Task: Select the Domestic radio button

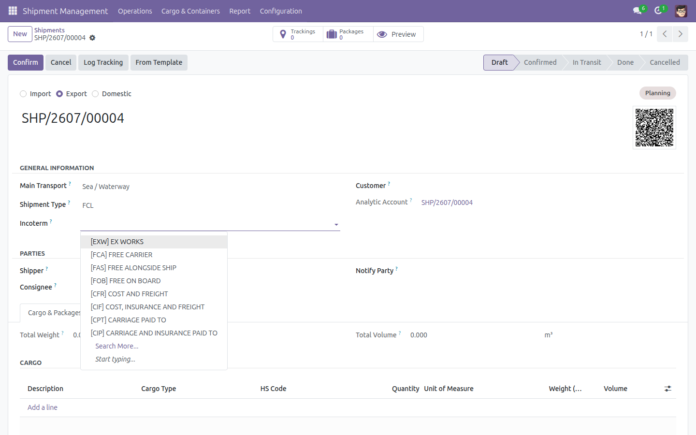Action: (95, 94)
